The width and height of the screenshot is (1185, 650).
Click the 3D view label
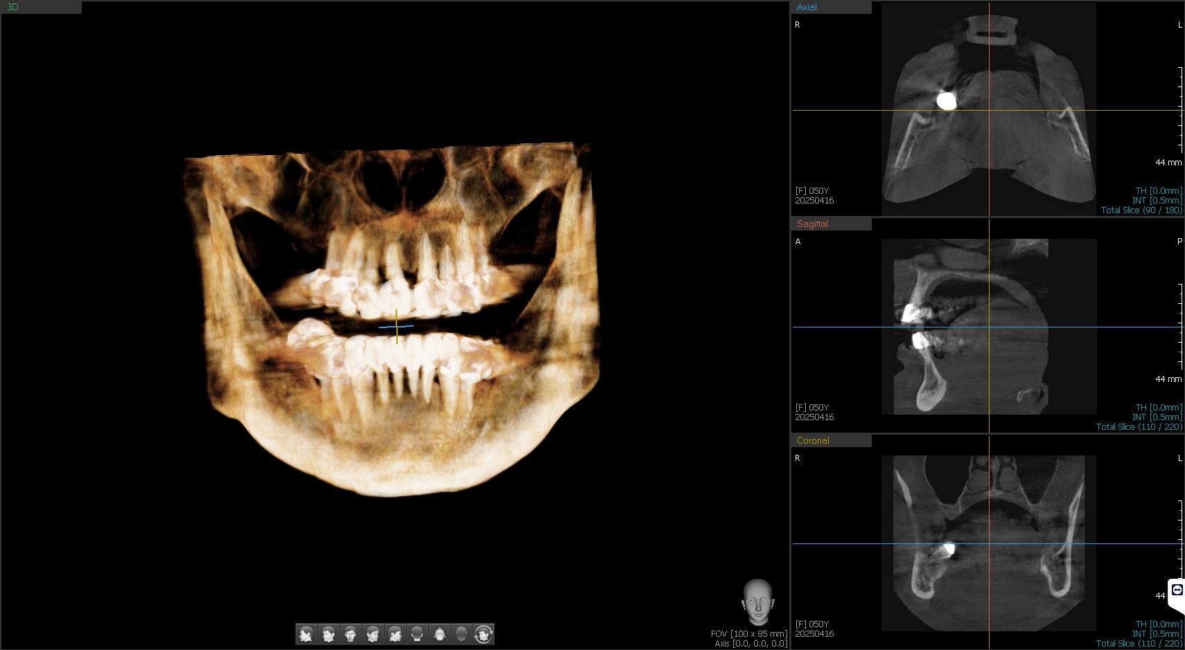pos(12,7)
